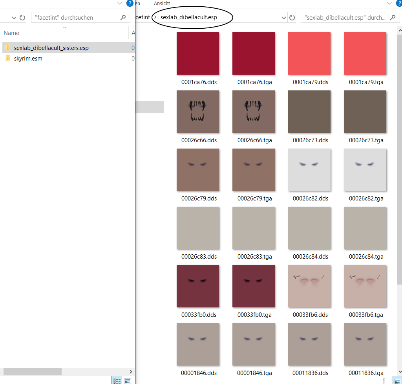The width and height of the screenshot is (402, 384).
Task: Click the facetint breadcrumb segment
Action: coord(143,17)
